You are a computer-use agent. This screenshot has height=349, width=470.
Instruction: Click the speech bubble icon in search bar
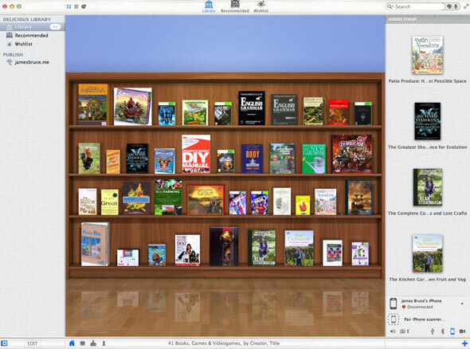[449, 6]
